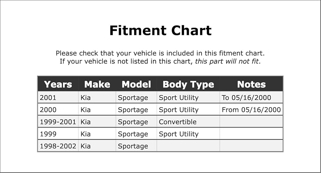Screen dimensions: 321x173
Task: Click the 2001 year cell
Action: click(x=58, y=97)
